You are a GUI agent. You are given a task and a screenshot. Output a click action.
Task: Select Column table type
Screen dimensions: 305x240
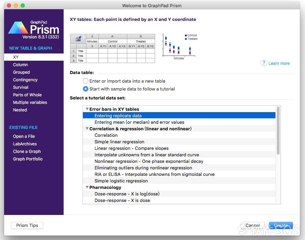pos(20,64)
